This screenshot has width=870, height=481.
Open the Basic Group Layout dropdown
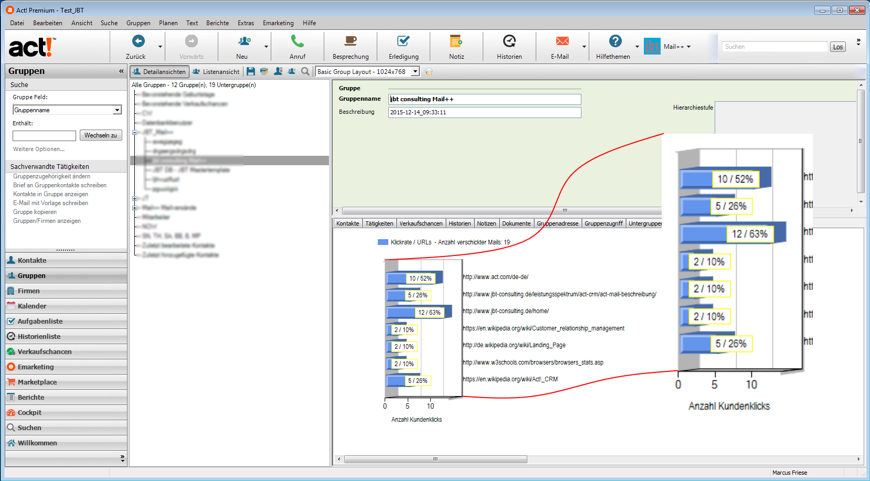click(x=415, y=72)
